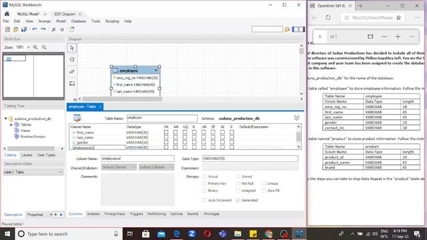Open the Scripting menu
Image resolution: width=427 pixels, height=240 pixels.
(x=112, y=21)
